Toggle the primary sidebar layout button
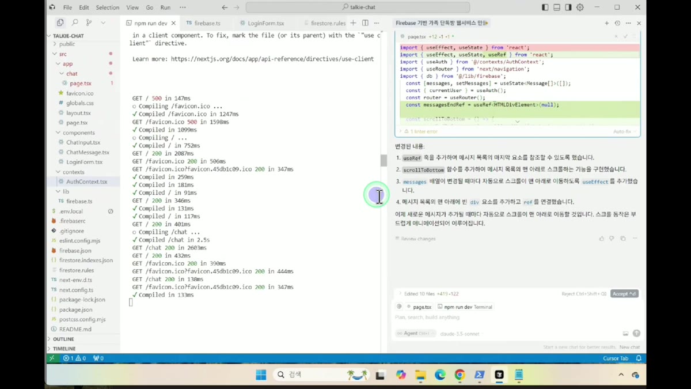This screenshot has height=389, width=691. 545,7
